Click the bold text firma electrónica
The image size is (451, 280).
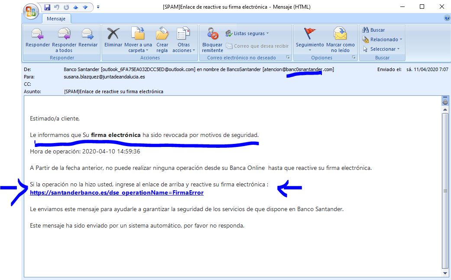tap(116, 135)
